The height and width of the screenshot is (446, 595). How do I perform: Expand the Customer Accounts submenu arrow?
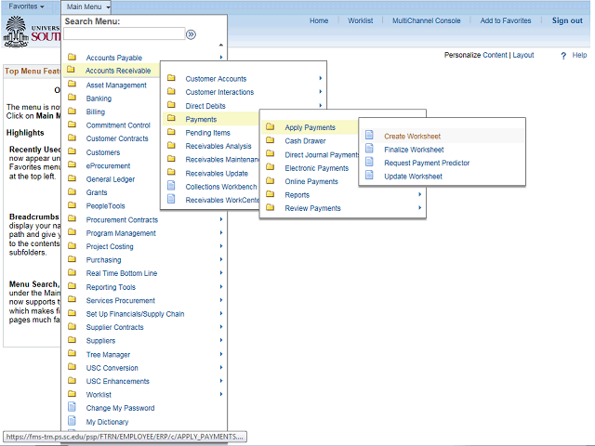pyautogui.click(x=321, y=79)
